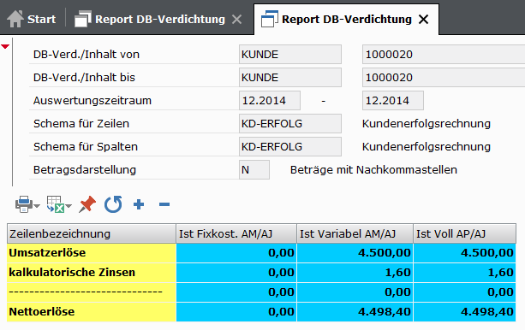This screenshot has width=525, height=330.
Task: Close the inactive Report DB-Verdichtung tab
Action: point(236,20)
